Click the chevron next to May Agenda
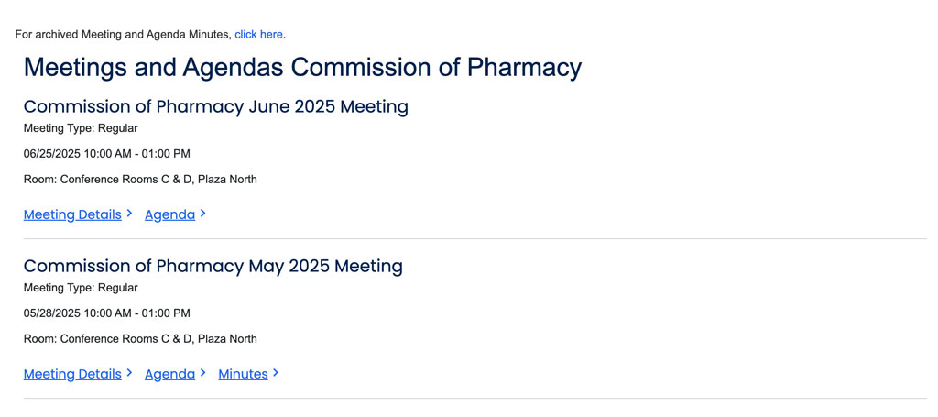The width and height of the screenshot is (938, 417). 203,373
